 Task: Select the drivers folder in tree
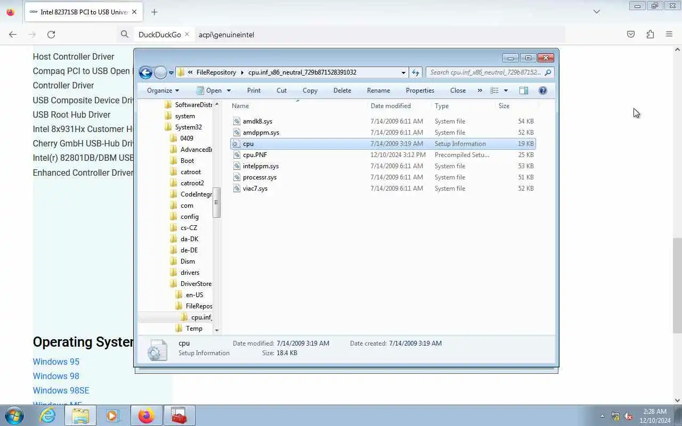[190, 273]
